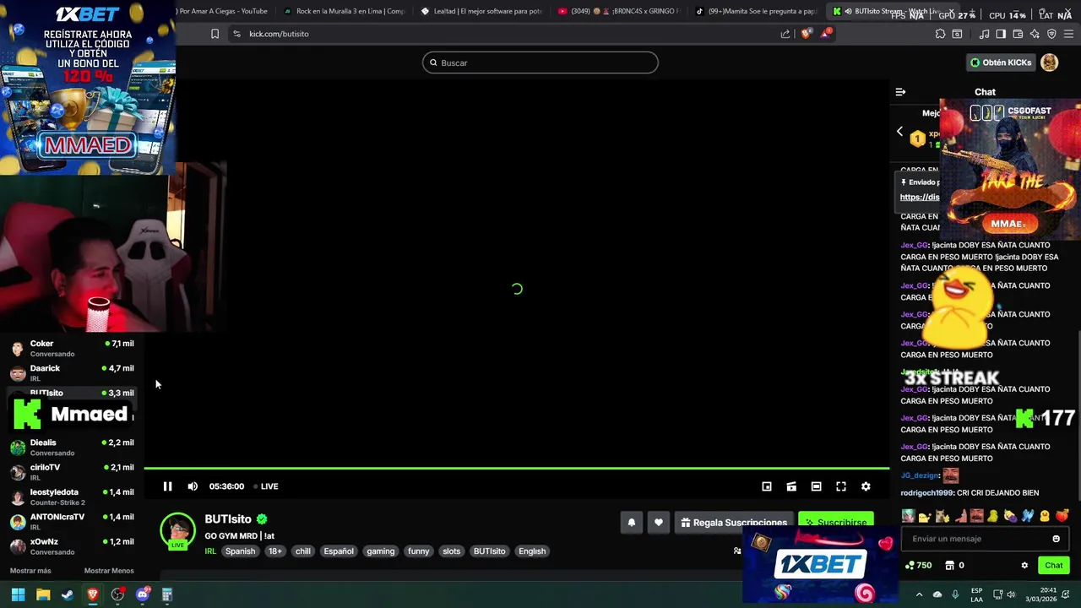Image resolution: width=1081 pixels, height=608 pixels.
Task: Open Windows Start menu
Action: click(18, 594)
